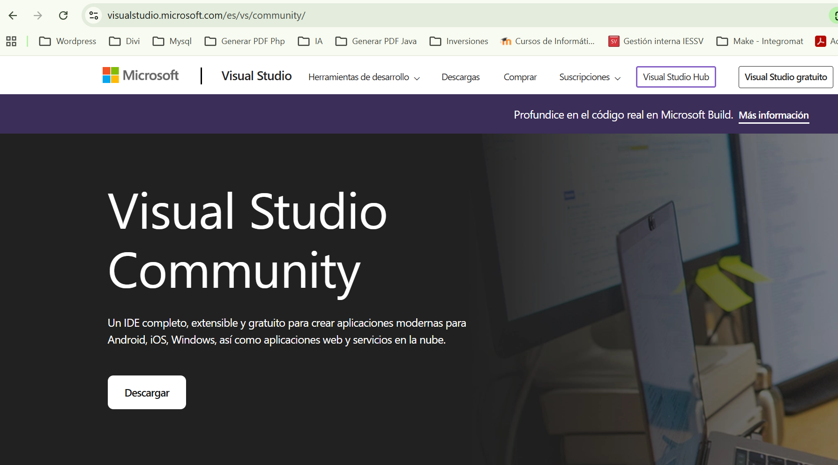Viewport: 838px width, 465px height.
Task: Select the Descargas menu item
Action: coord(460,77)
